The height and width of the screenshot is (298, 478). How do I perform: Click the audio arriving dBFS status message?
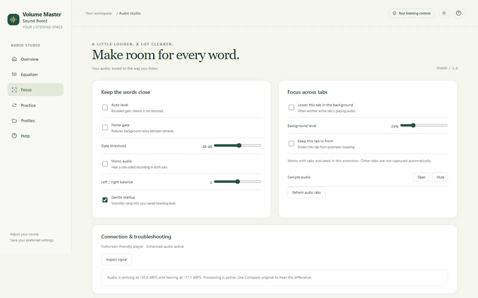[x=209, y=277]
